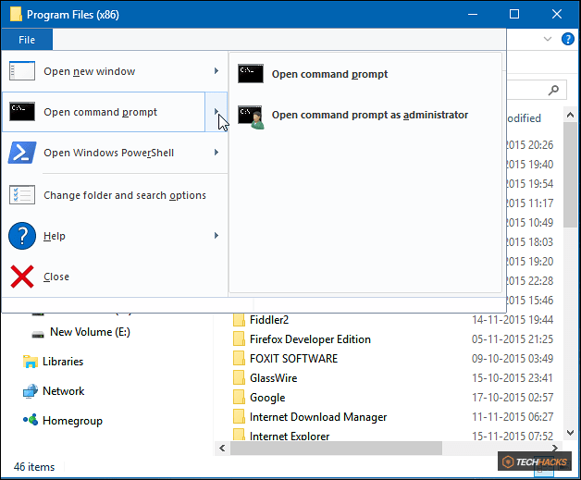Choose Open Windows PowerShell
Viewport: 581px width, 480px height.
(x=115, y=153)
